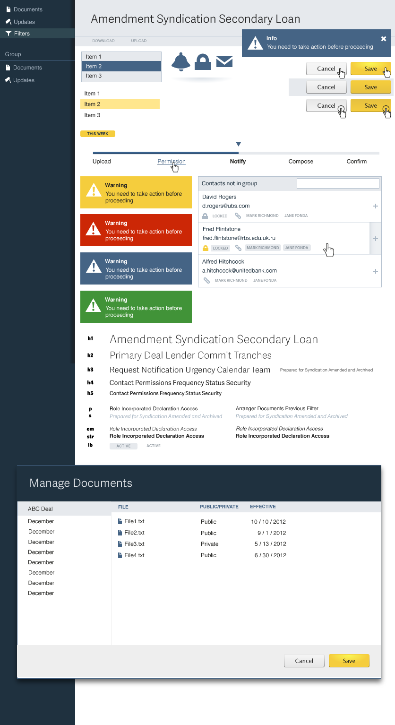Screen dimensions: 395x725
Task: Focus the Contacts not in group search field
Action: click(338, 183)
